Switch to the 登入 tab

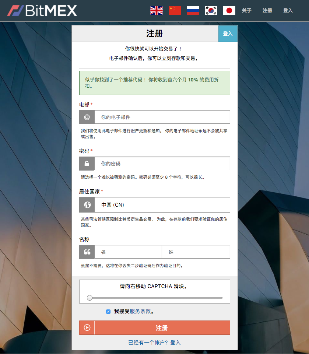pyautogui.click(x=228, y=33)
